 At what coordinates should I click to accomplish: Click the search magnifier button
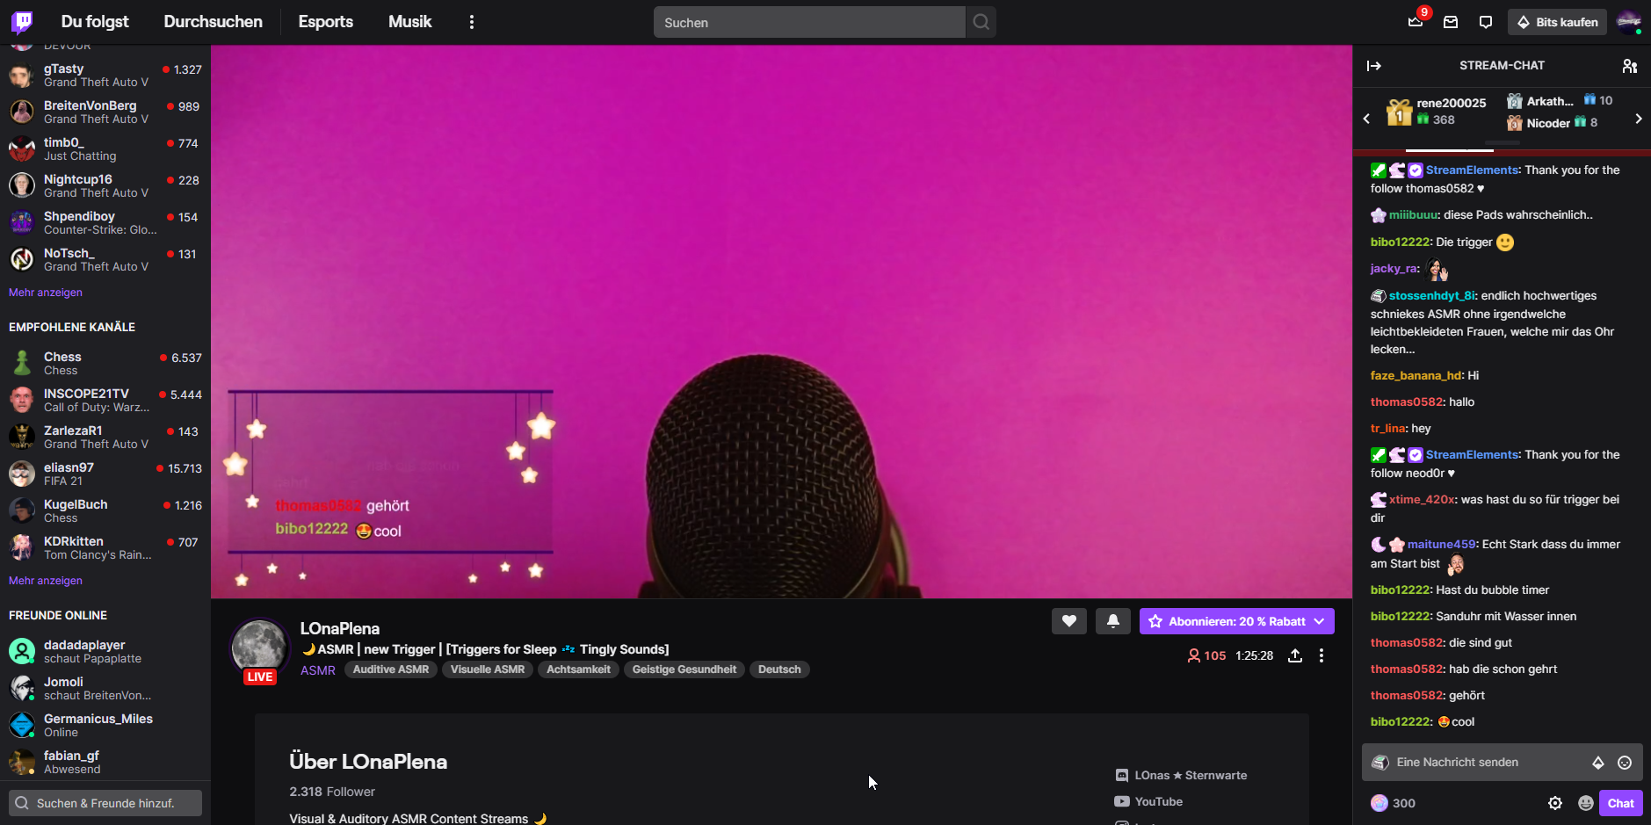pos(981,22)
